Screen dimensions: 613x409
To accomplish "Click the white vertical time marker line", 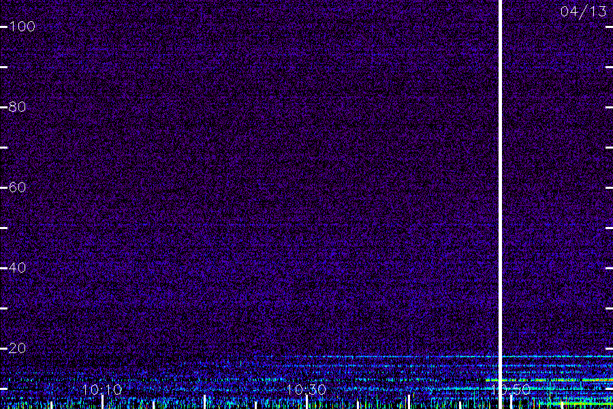I will (500, 204).
